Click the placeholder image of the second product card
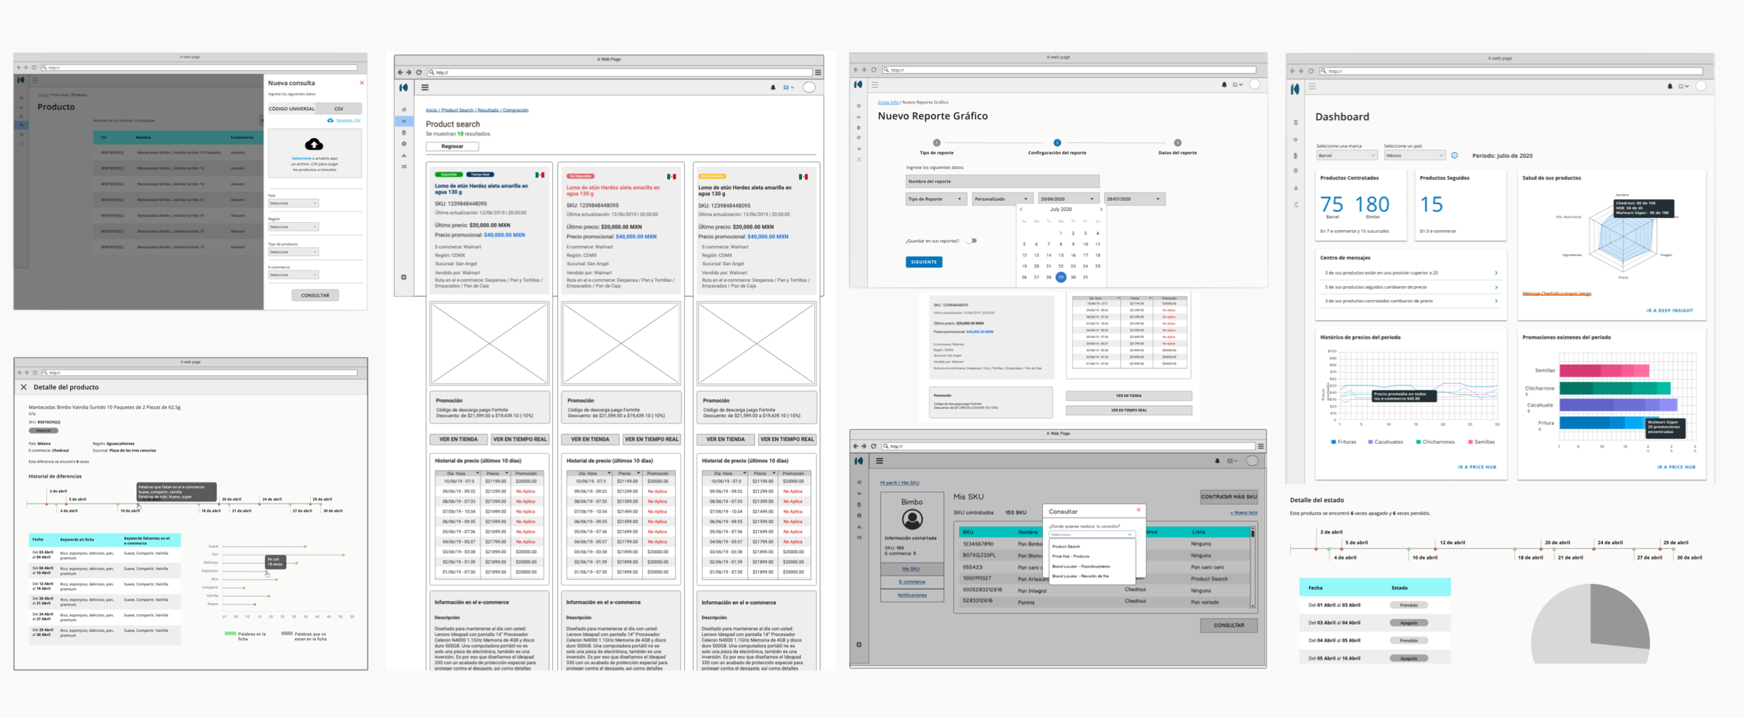 [621, 344]
